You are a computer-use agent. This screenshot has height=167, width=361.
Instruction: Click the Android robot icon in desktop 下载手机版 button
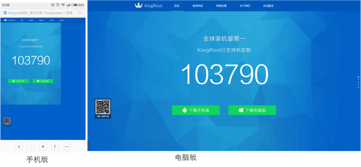click(185, 110)
